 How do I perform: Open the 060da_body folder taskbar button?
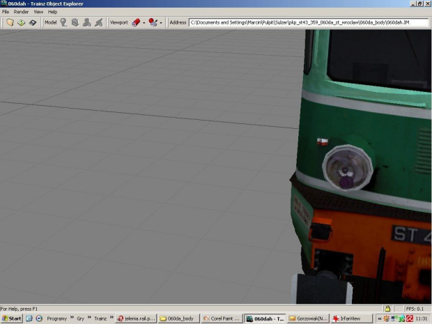[x=178, y=318]
